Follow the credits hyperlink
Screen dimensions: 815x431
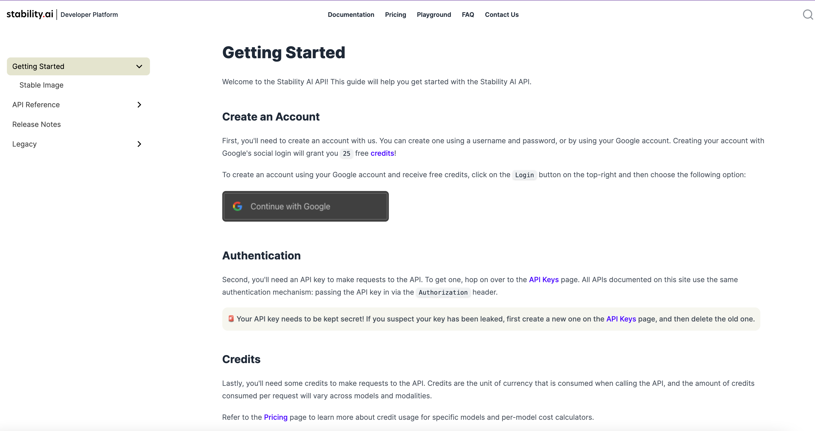[x=382, y=153]
